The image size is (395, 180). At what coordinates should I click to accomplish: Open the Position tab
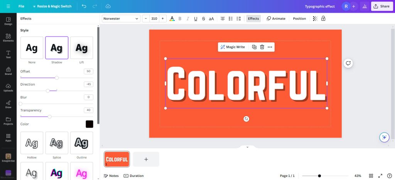[299, 19]
